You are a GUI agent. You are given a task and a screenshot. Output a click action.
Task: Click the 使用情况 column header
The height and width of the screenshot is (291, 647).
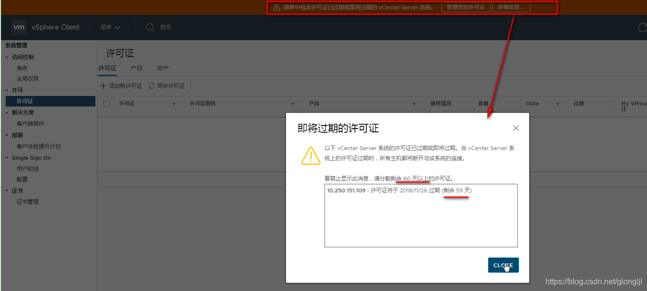[x=441, y=104]
